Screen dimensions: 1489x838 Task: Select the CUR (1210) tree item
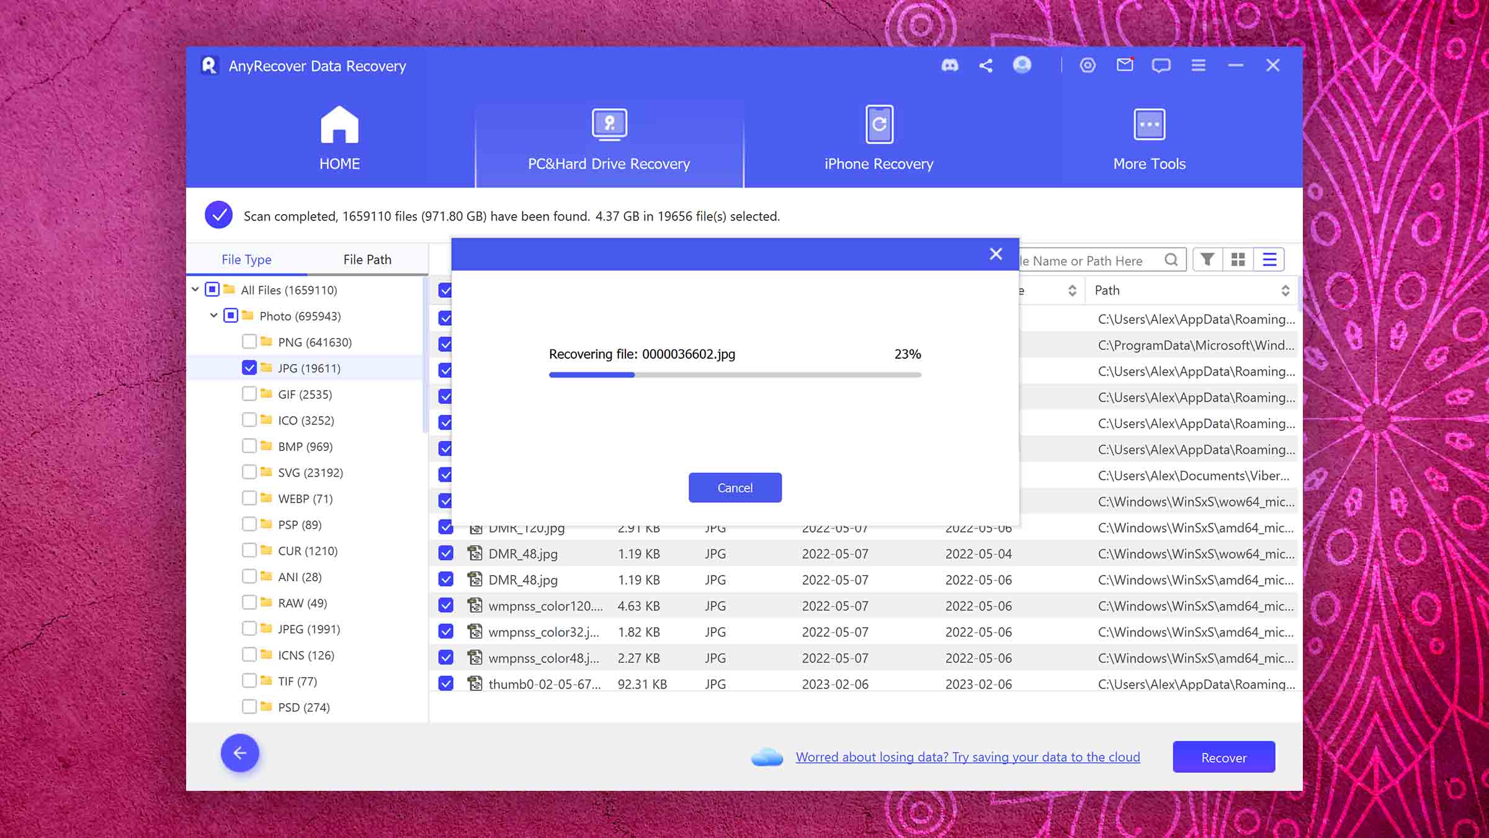click(308, 551)
